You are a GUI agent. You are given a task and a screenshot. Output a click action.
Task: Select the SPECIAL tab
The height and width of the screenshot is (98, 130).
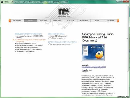(30, 21)
